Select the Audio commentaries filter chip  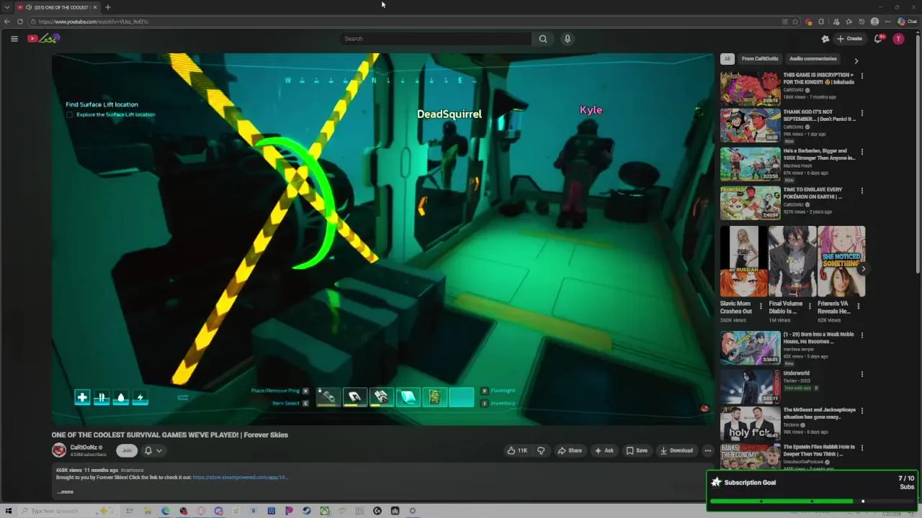coord(813,59)
